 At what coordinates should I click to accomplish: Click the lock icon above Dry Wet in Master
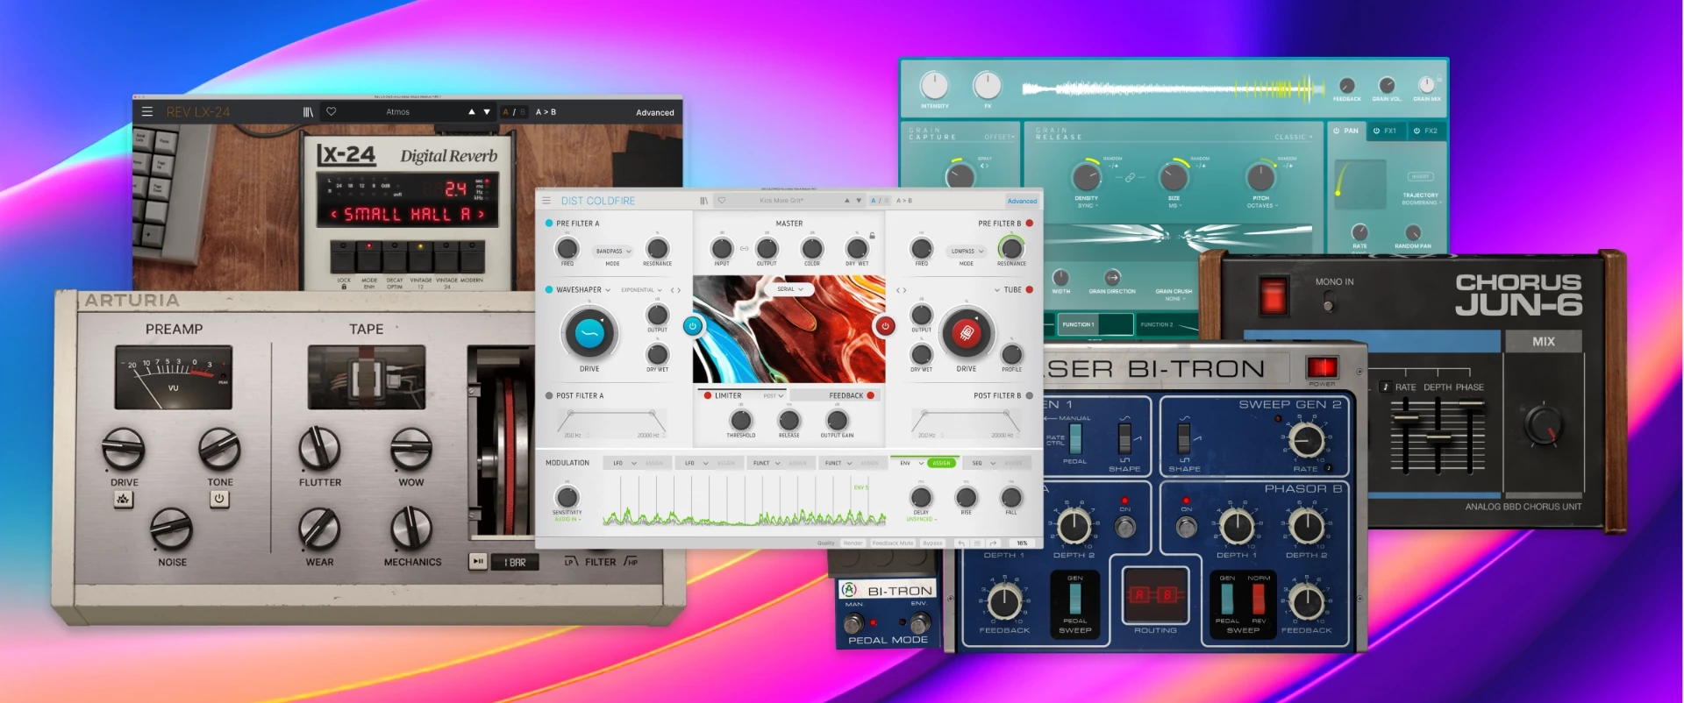click(872, 236)
